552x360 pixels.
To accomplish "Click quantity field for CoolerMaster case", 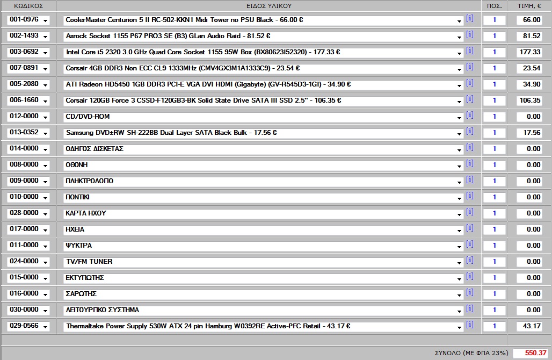I will coord(494,20).
